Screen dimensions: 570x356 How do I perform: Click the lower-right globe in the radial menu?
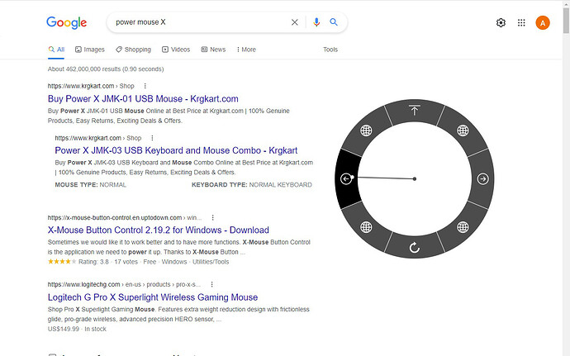[x=463, y=227]
